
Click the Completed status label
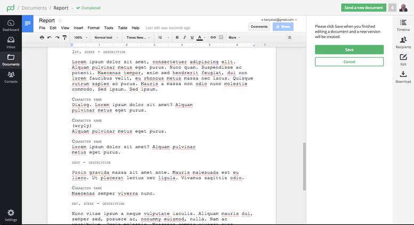88,8
